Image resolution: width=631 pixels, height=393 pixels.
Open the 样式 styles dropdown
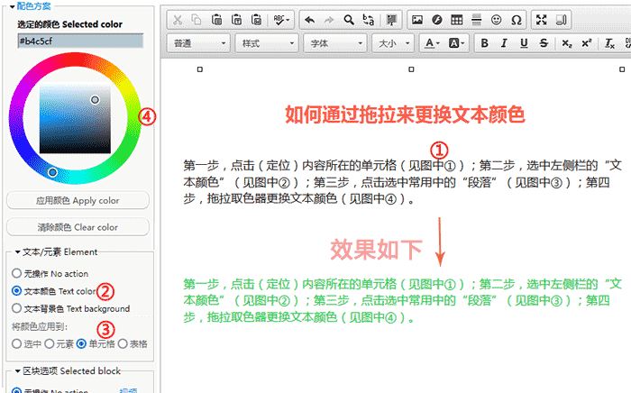[267, 43]
